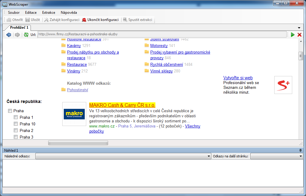Click Ukončit konfiguraci toolbar button
The image size is (306, 196).
click(x=100, y=20)
